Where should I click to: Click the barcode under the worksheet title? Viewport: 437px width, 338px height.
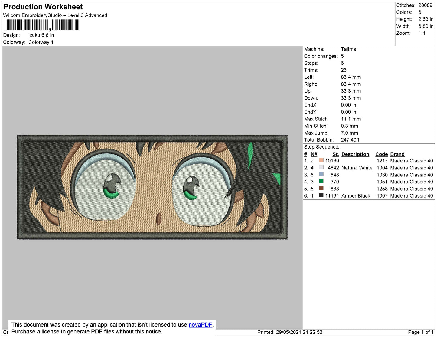[42, 25]
